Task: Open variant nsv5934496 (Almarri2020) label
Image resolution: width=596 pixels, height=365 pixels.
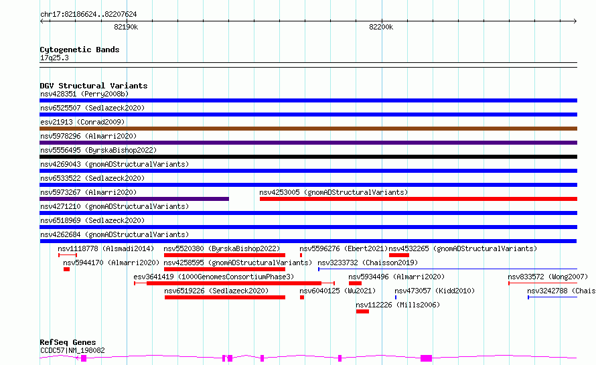Action: pyautogui.click(x=396, y=277)
